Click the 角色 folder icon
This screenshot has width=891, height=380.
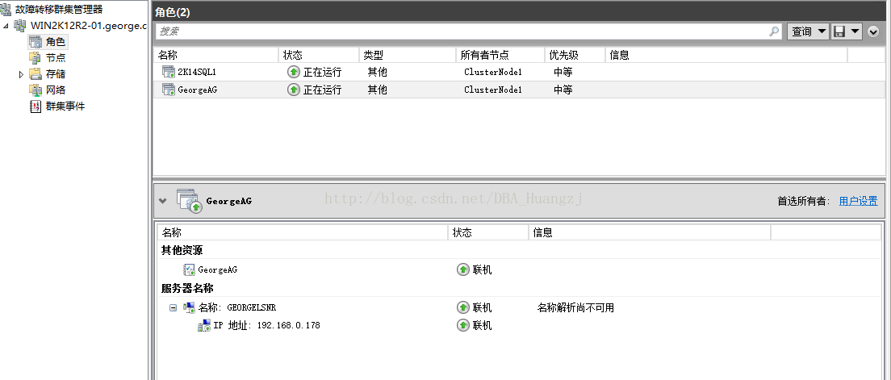(36, 41)
